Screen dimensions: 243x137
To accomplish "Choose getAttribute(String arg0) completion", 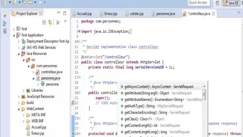I will click(161, 93).
